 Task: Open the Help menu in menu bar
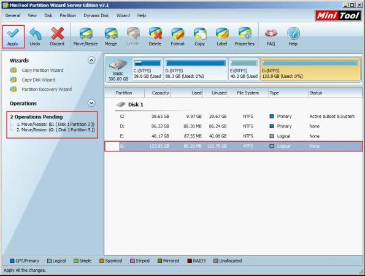tap(142, 15)
